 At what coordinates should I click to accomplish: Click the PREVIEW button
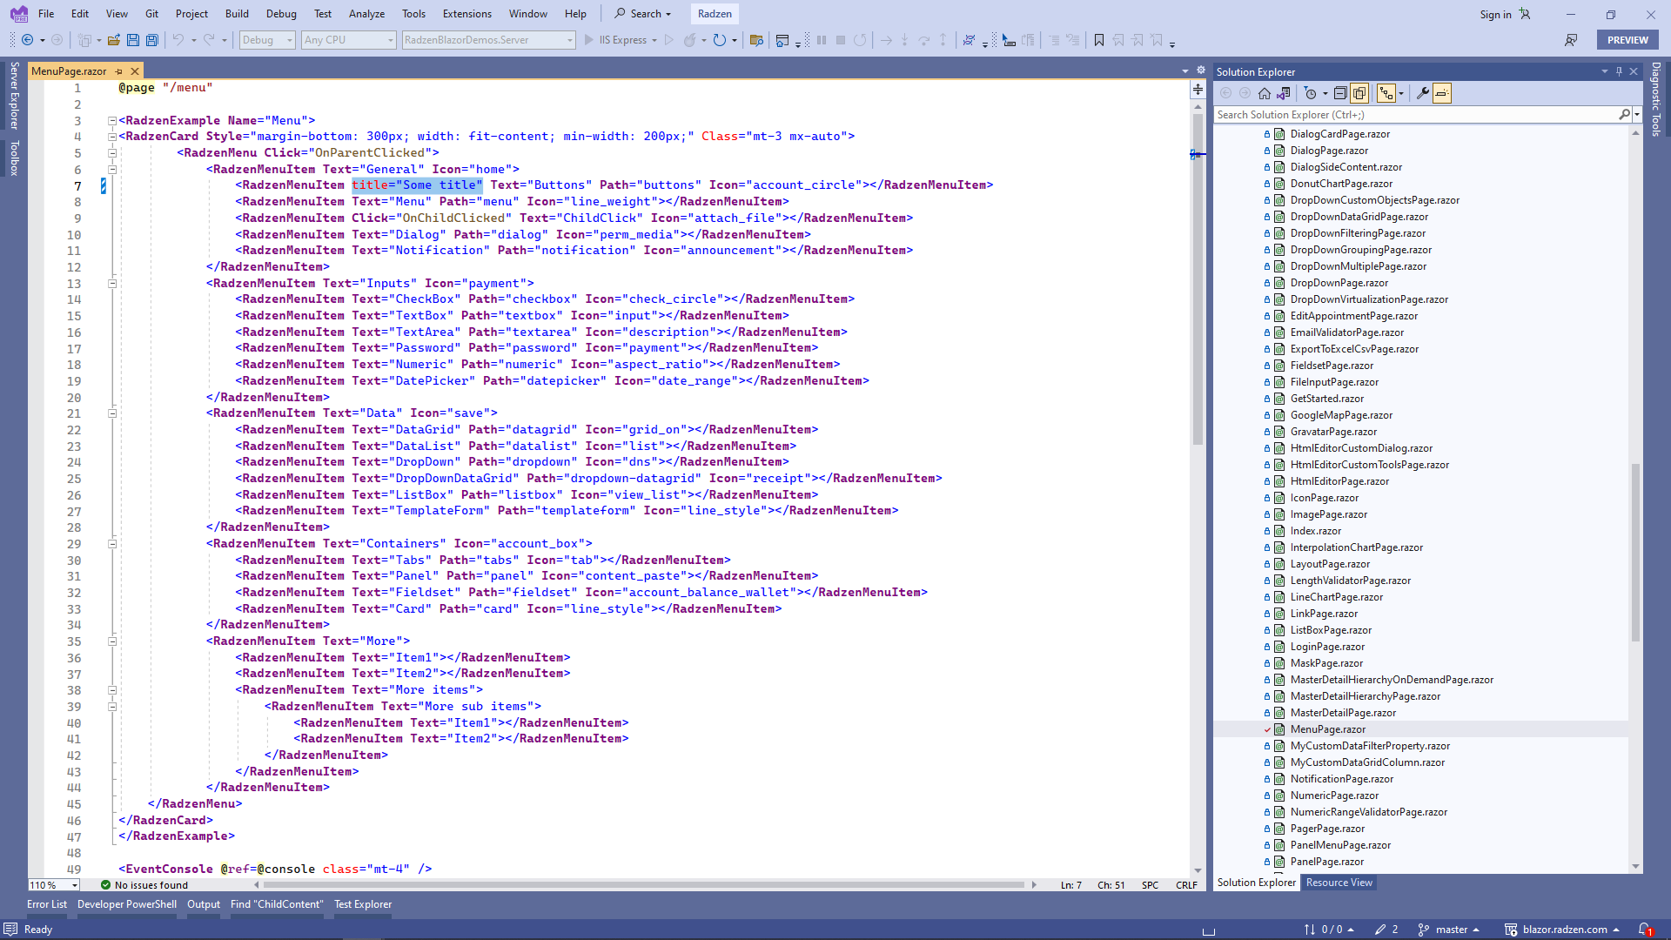coord(1627,40)
